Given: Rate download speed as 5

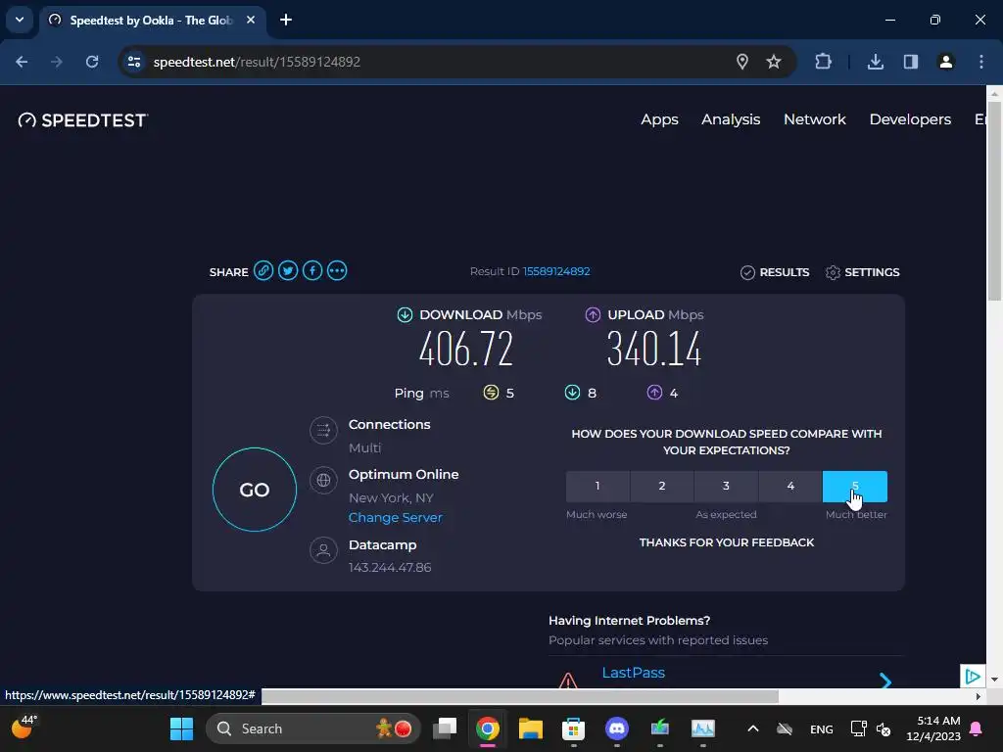Looking at the screenshot, I should (x=854, y=486).
